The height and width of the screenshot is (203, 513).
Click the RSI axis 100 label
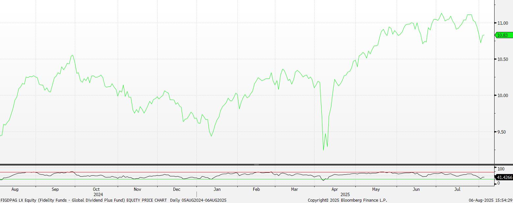coord(501,169)
